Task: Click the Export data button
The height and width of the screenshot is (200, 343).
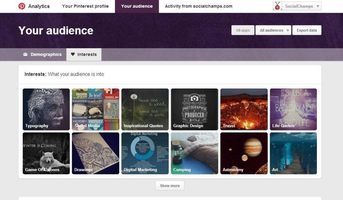Action: pyautogui.click(x=307, y=30)
